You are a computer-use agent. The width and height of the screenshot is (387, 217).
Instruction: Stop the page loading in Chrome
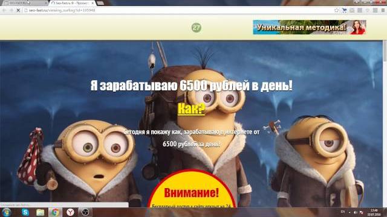18,10
